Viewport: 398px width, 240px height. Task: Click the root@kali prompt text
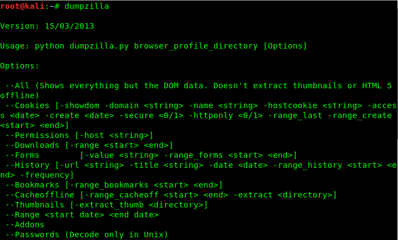23,6
